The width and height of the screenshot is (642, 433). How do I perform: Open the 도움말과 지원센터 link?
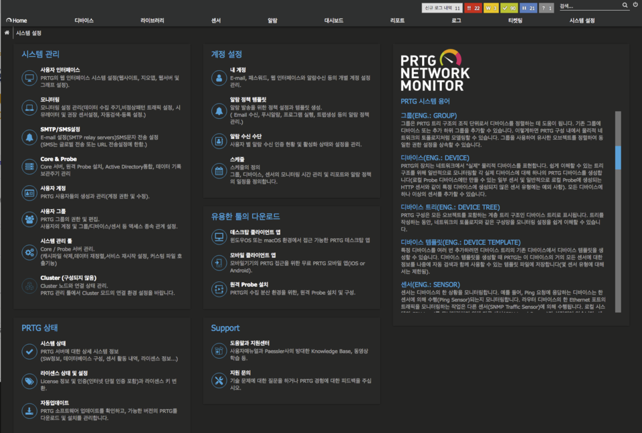[x=249, y=343]
